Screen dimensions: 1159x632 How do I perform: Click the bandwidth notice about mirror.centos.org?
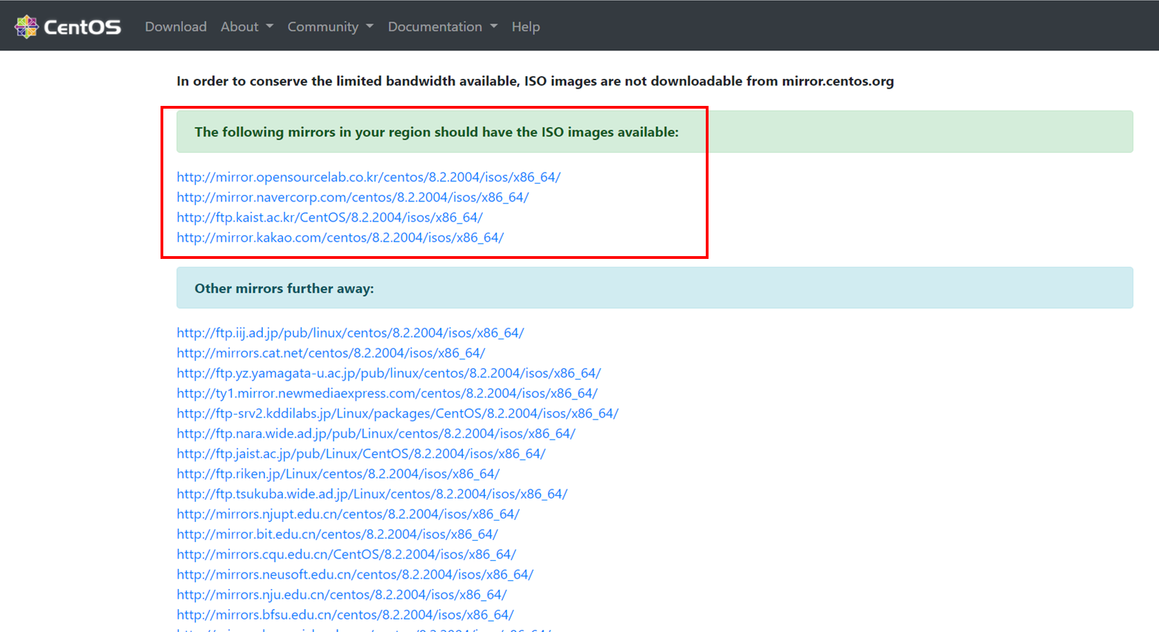point(535,81)
